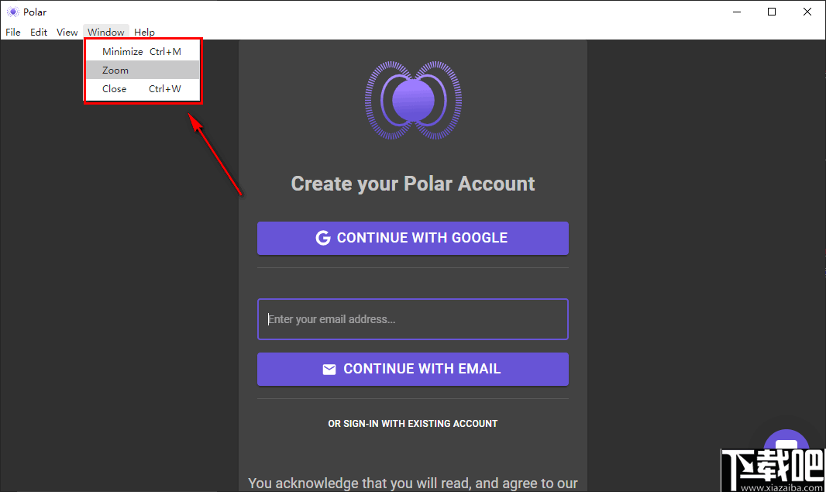
Task: Click the envelope icon on the email button
Action: click(329, 369)
